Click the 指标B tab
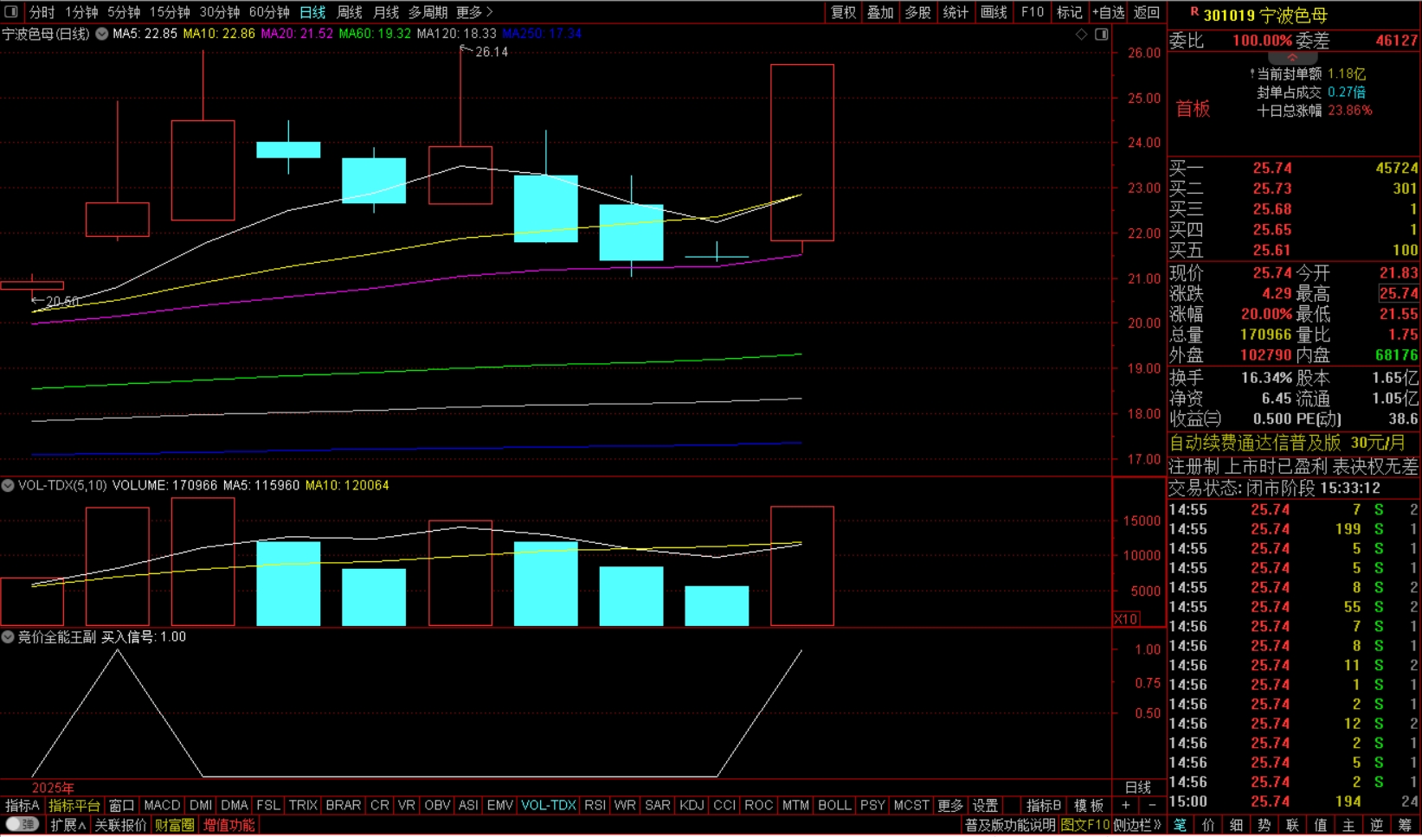The height and width of the screenshot is (837, 1422). [1044, 805]
